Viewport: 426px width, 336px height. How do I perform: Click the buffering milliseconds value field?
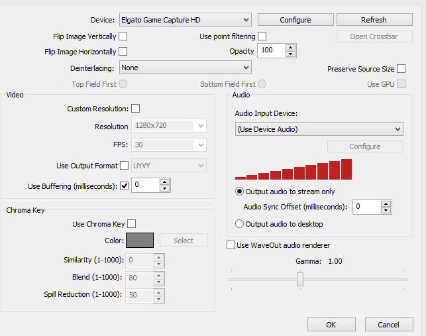point(145,185)
